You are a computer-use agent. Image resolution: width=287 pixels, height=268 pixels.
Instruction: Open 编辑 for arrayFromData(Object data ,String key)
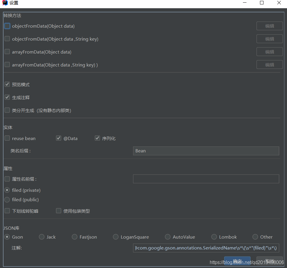point(270,65)
